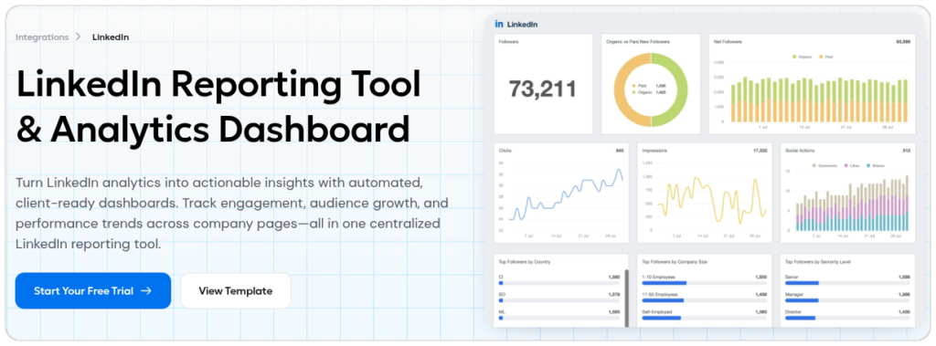Click the Director progress bar

pyautogui.click(x=847, y=318)
